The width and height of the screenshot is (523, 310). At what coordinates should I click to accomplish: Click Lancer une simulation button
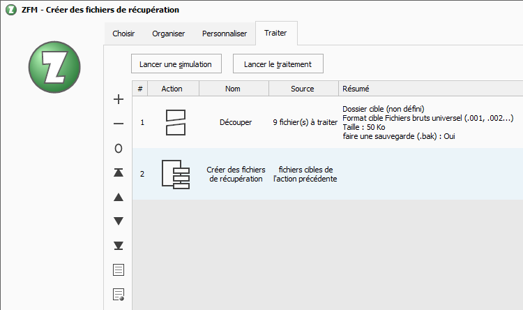176,64
